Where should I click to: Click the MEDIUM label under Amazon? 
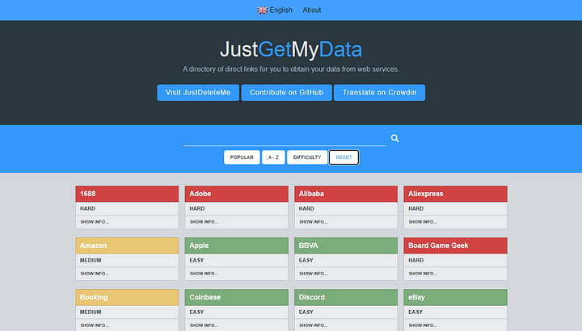[x=91, y=260]
